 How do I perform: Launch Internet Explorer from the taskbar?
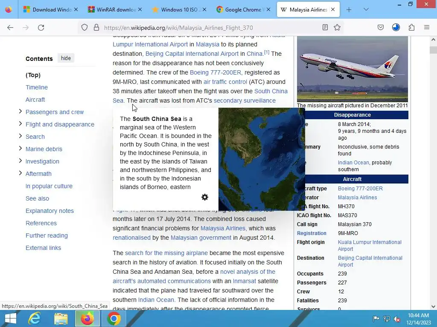click(35, 318)
